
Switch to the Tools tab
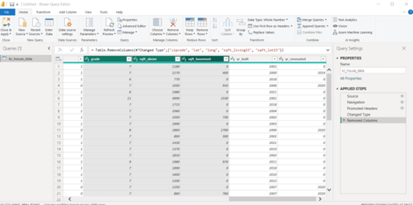(x=104, y=12)
